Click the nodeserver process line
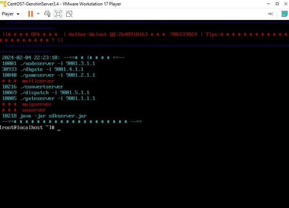This screenshot has height=208, width=289. click(x=49, y=63)
